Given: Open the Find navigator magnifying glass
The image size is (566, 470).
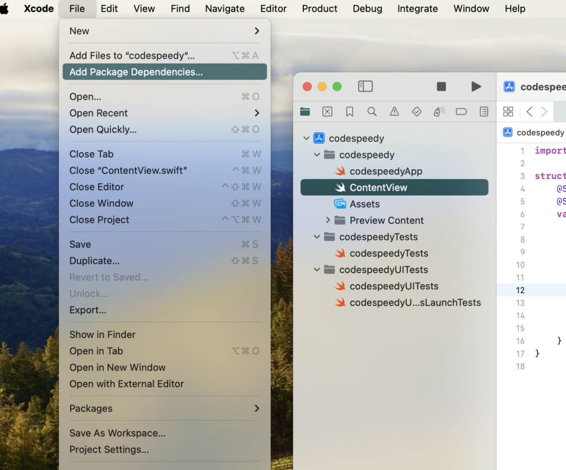Looking at the screenshot, I should (372, 111).
